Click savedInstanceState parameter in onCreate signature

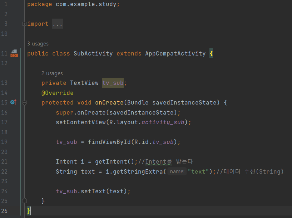point(184,103)
